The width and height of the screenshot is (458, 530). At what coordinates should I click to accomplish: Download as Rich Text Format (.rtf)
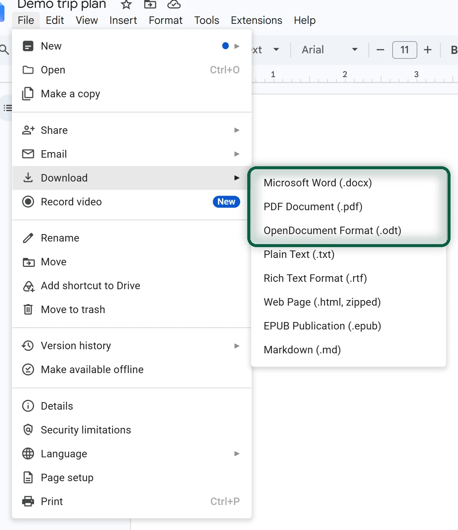348,278
